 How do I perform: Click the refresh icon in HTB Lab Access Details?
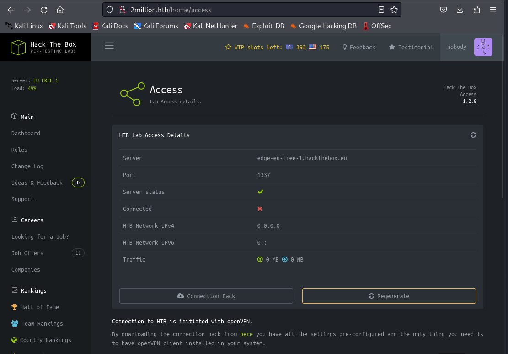coord(473,135)
